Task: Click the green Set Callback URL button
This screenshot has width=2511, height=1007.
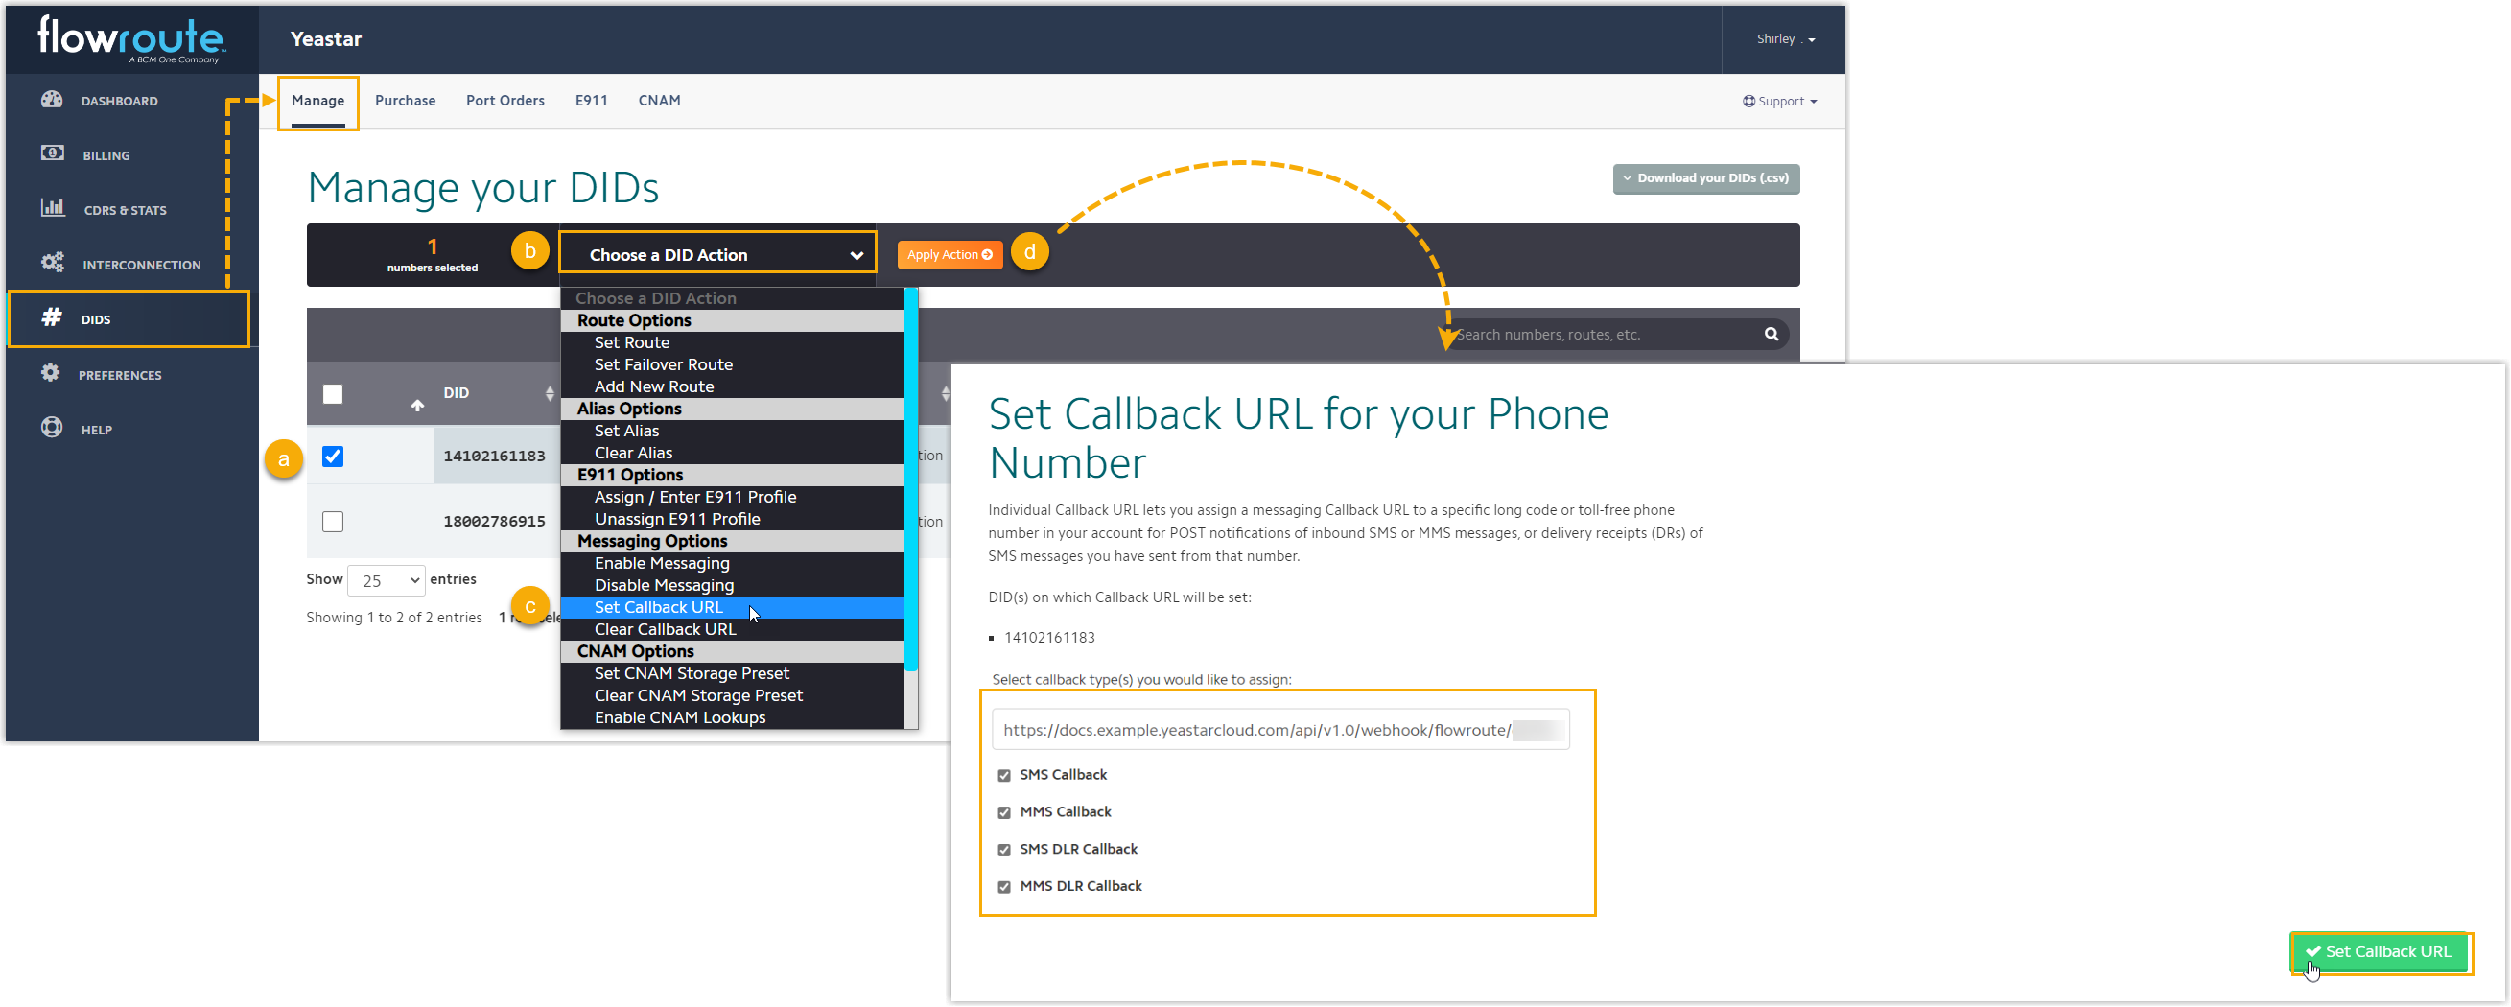Action: [x=2379, y=951]
